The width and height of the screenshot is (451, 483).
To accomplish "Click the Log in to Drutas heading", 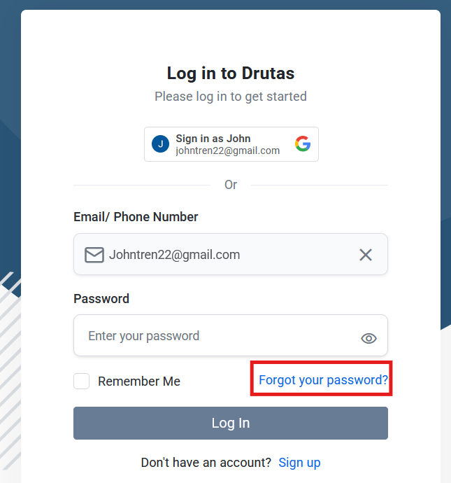I will point(231,73).
